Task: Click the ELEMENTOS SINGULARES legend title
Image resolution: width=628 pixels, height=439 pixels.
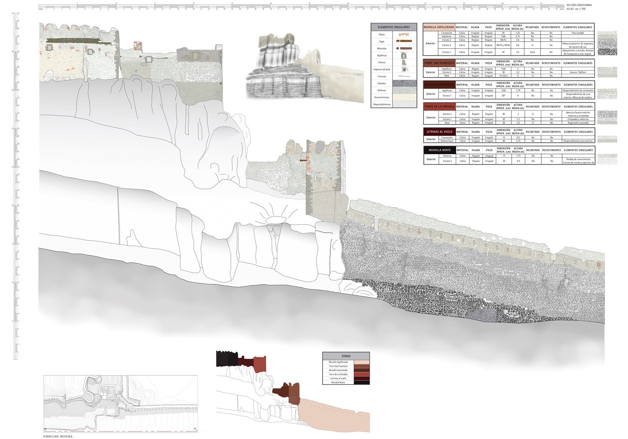Action: pyautogui.click(x=394, y=27)
